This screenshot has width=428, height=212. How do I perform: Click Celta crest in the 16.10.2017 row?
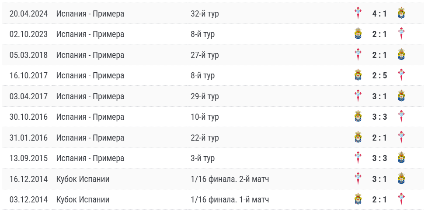[401, 75]
